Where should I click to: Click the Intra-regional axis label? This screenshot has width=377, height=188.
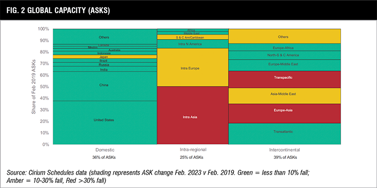click(x=193, y=150)
